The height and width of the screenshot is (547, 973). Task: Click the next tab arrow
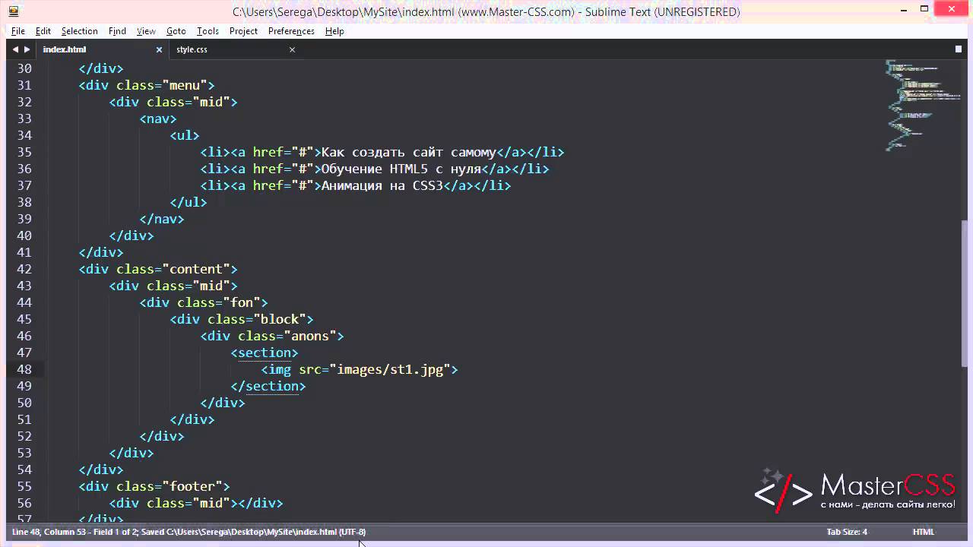27,49
